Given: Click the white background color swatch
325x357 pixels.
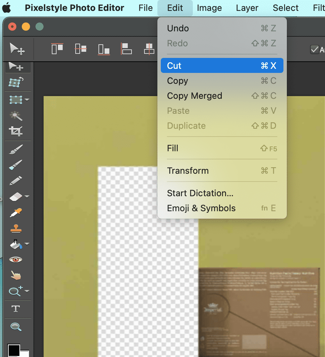Looking at the screenshot, I should (x=25, y=354).
